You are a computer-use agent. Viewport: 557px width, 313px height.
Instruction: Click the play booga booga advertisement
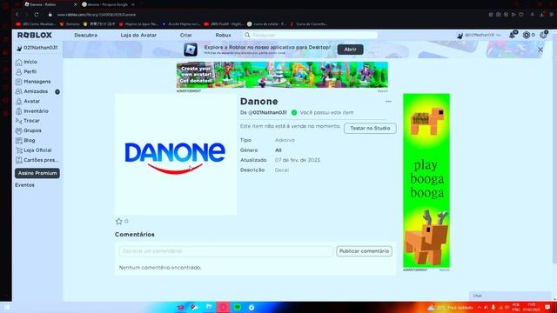point(426,181)
